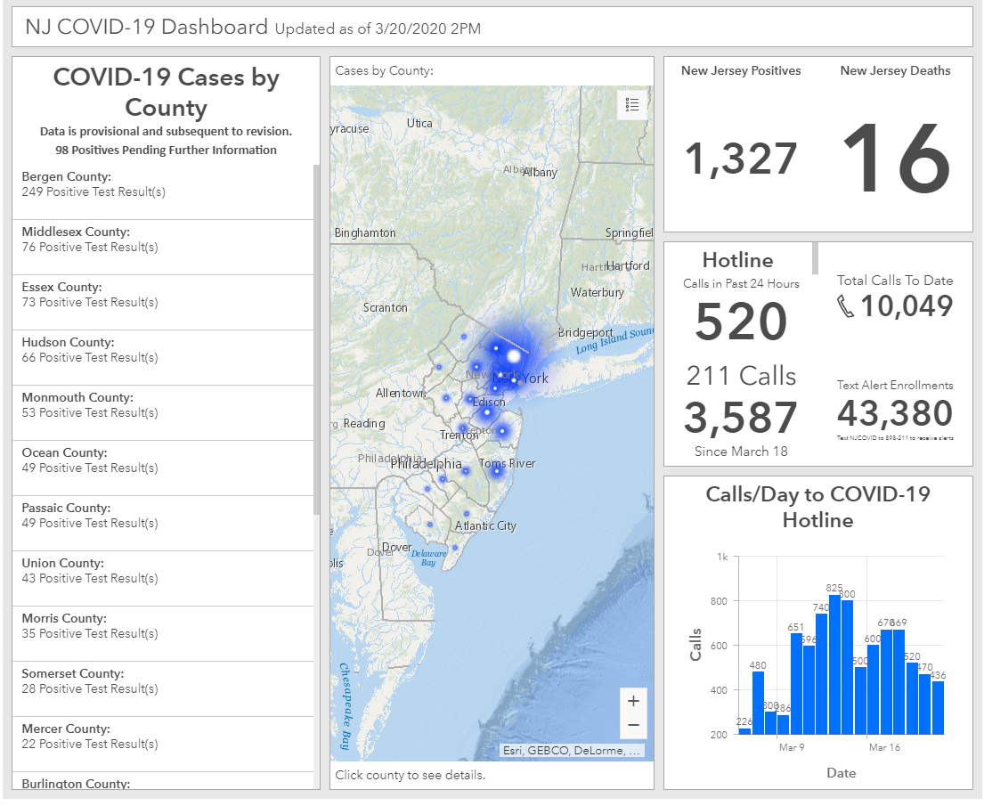Open the Esri, GEBCO, DeLorme attribution
The image size is (984, 806).
point(571,751)
